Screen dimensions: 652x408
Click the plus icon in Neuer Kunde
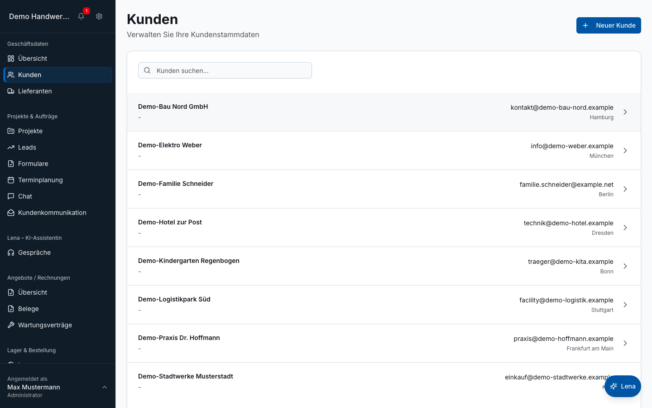point(585,25)
